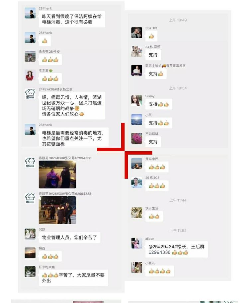Open avatar of 虾米吃大鱼

[x=30, y=272]
